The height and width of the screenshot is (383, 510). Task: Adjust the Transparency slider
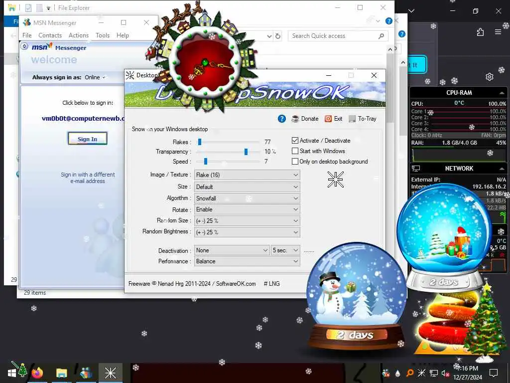[x=246, y=152]
